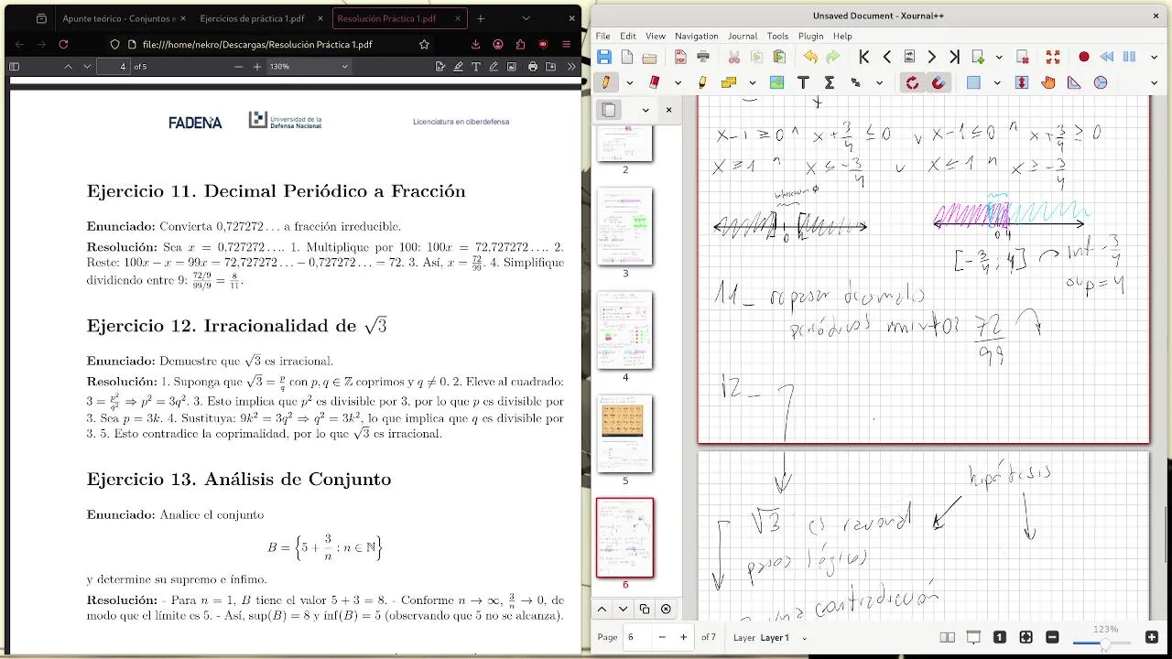The height and width of the screenshot is (659, 1172).
Task: Toggle presentation mode in status bar
Action: [x=973, y=637]
